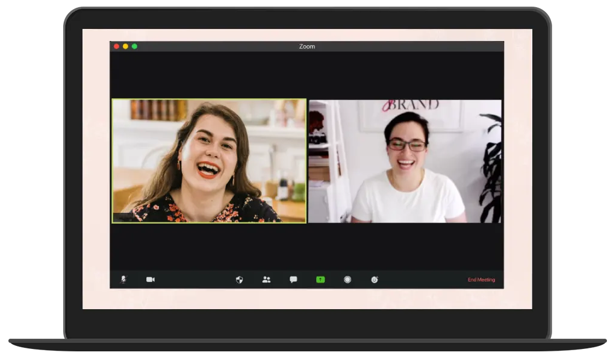Viewport: 616px width, 361px height.
Task: Unmute the microphone in Zoom toolbar
Action: click(123, 280)
